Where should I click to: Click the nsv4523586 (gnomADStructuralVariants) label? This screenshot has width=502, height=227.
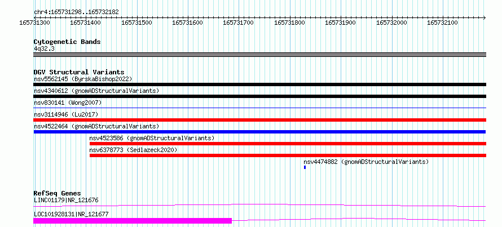[x=152, y=138]
